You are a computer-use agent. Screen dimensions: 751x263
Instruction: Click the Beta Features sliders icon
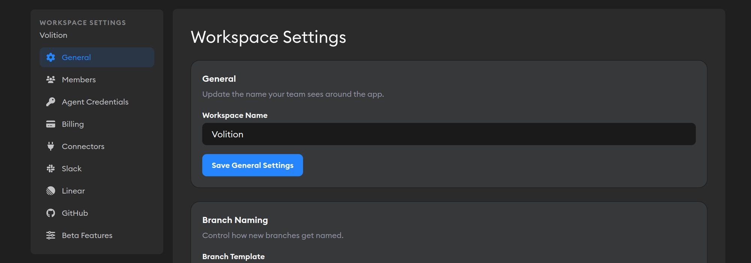point(51,235)
